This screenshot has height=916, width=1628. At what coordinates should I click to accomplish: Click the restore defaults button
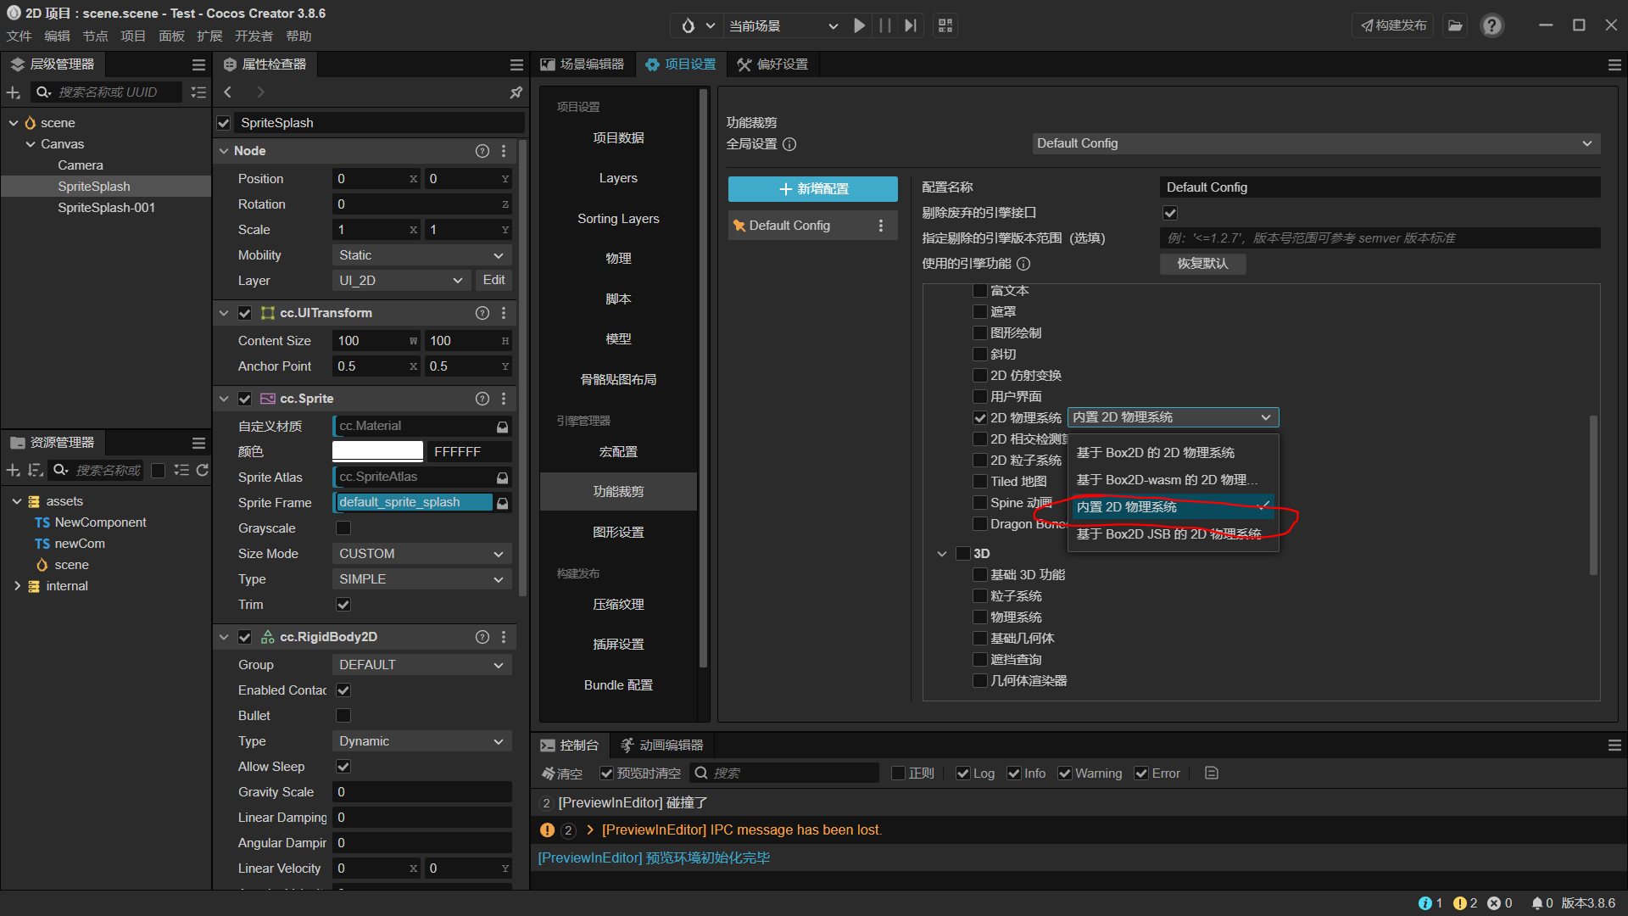1202,264
